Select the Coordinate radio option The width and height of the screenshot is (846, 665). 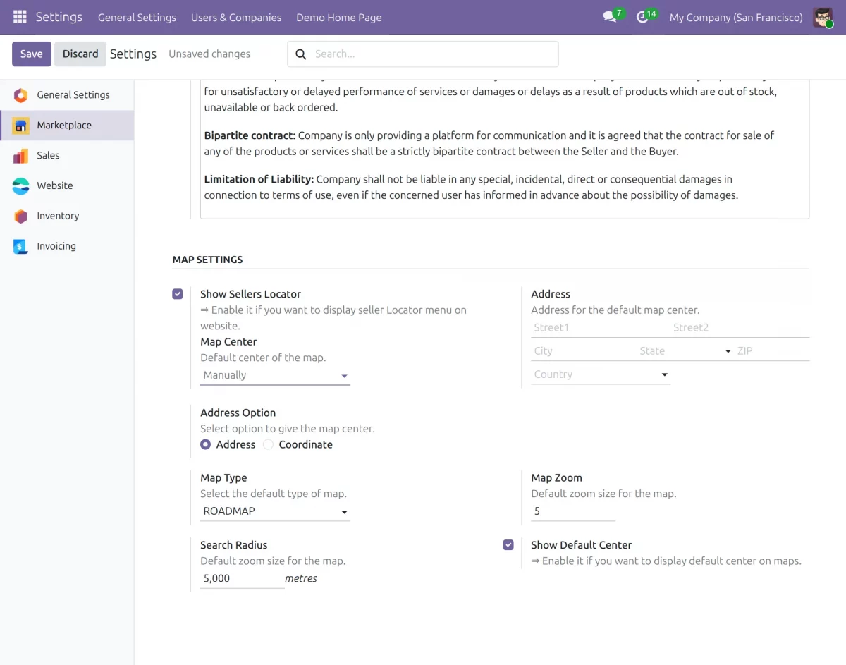[x=268, y=444]
